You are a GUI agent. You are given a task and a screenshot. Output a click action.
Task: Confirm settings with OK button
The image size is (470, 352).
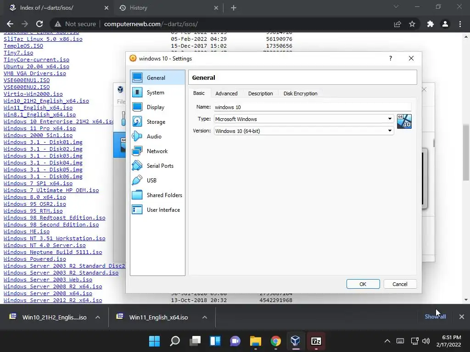click(363, 284)
